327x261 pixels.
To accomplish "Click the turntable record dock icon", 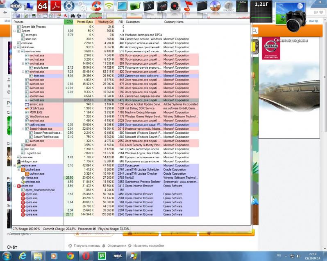I will click(175, 6).
